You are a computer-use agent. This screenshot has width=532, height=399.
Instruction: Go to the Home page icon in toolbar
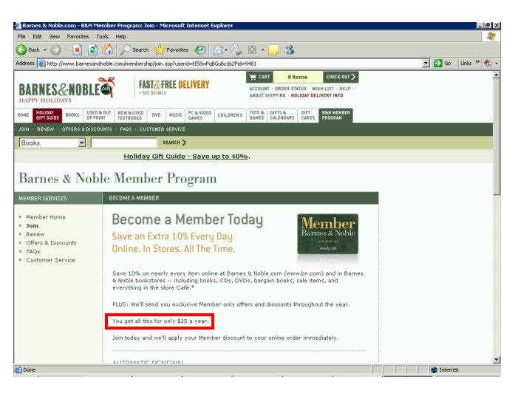[x=108, y=50]
